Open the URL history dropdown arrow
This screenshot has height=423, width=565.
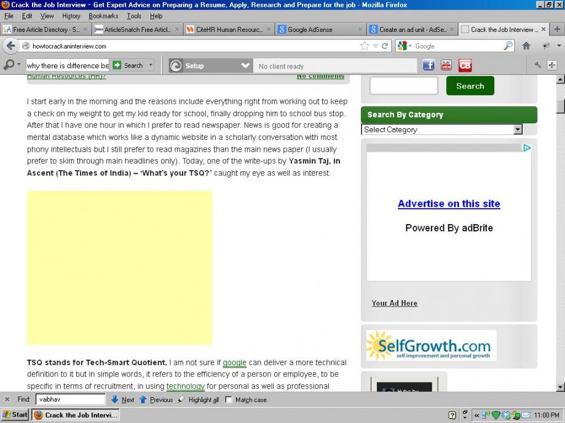pos(375,46)
